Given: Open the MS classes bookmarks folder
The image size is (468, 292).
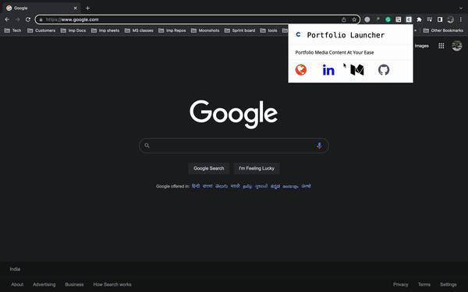Looking at the screenshot, I should point(139,30).
